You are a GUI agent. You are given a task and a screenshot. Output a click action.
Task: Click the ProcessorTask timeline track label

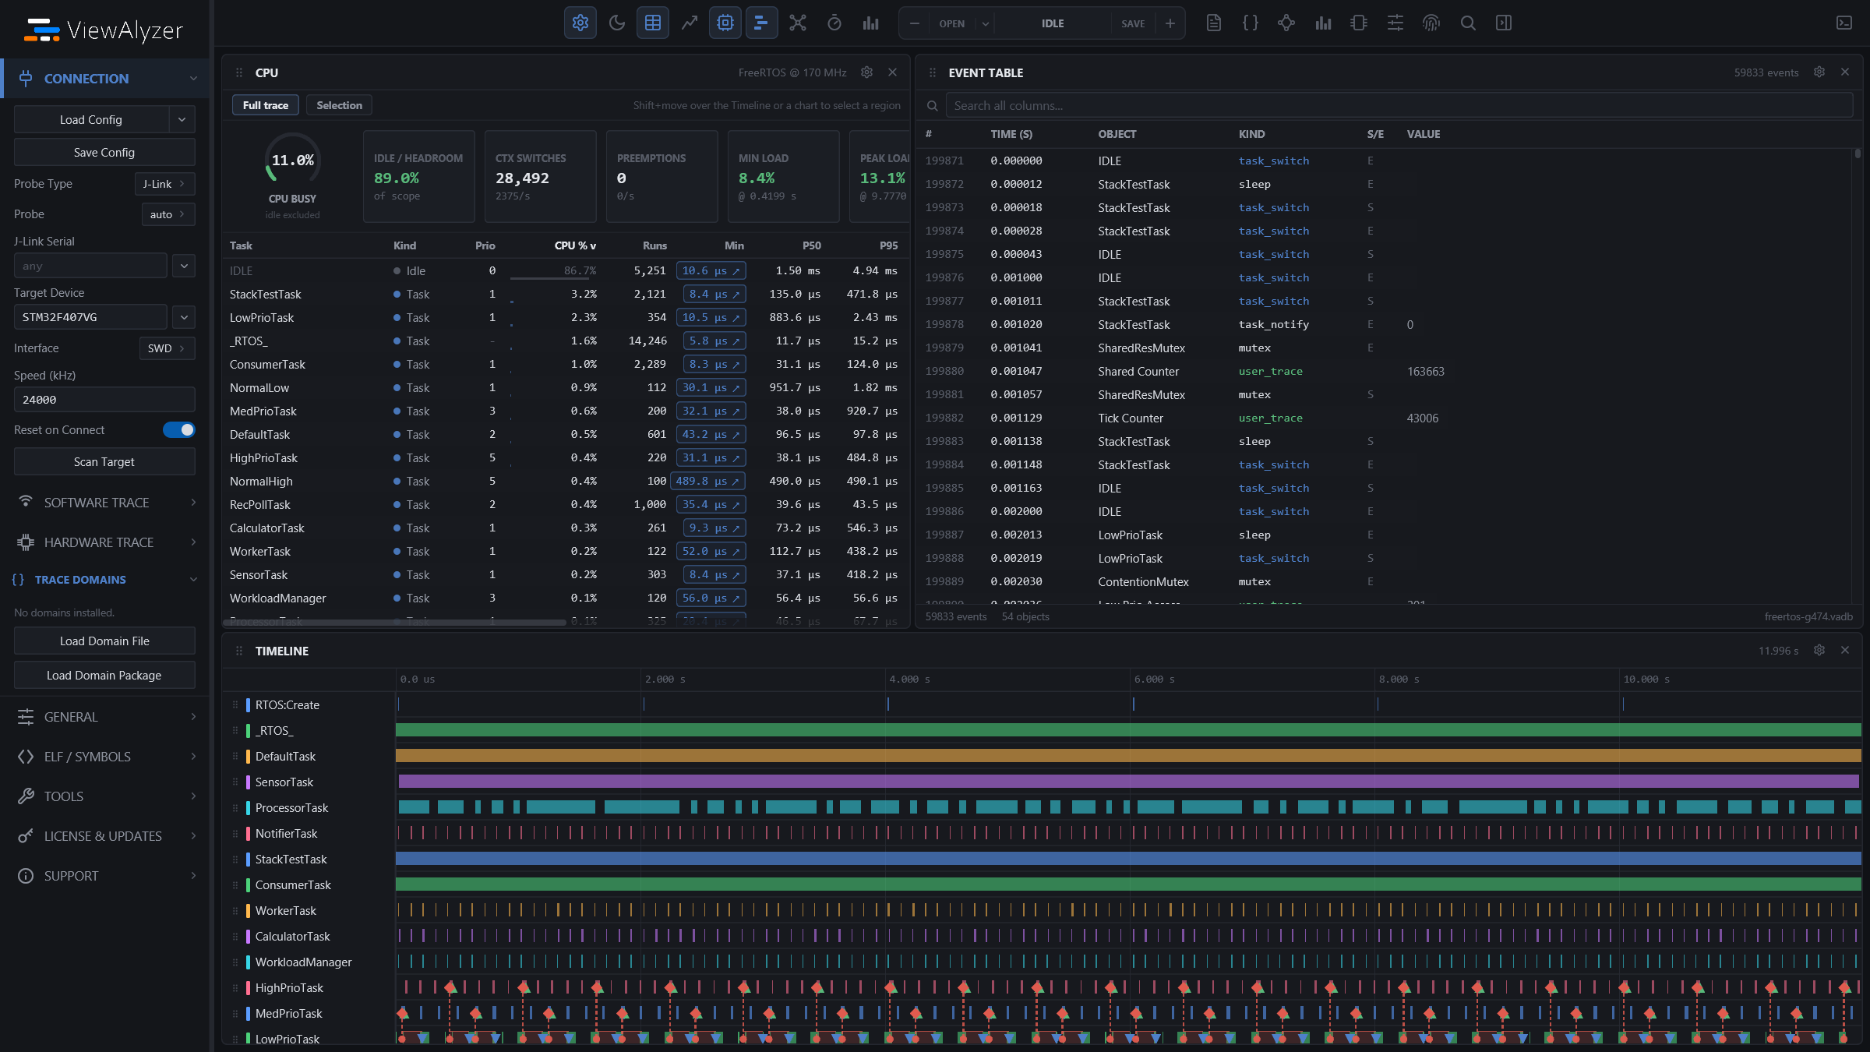tap(291, 808)
